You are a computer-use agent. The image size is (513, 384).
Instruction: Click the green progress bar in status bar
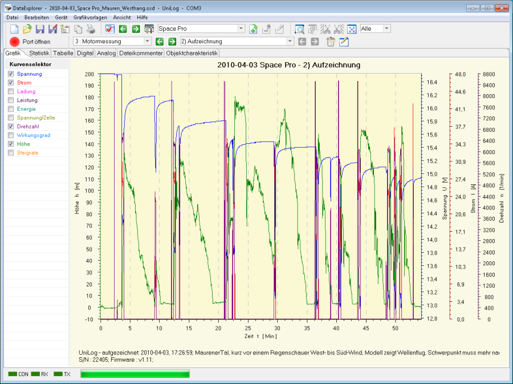[x=135, y=374]
